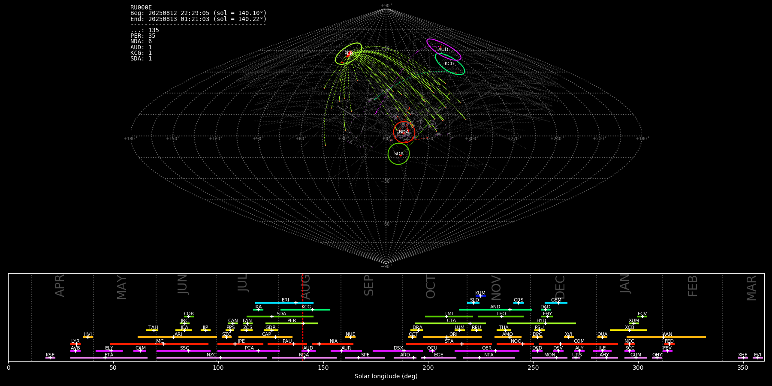Click the DRA shower bar
Viewport: 772px width, 386px height.
point(417,330)
